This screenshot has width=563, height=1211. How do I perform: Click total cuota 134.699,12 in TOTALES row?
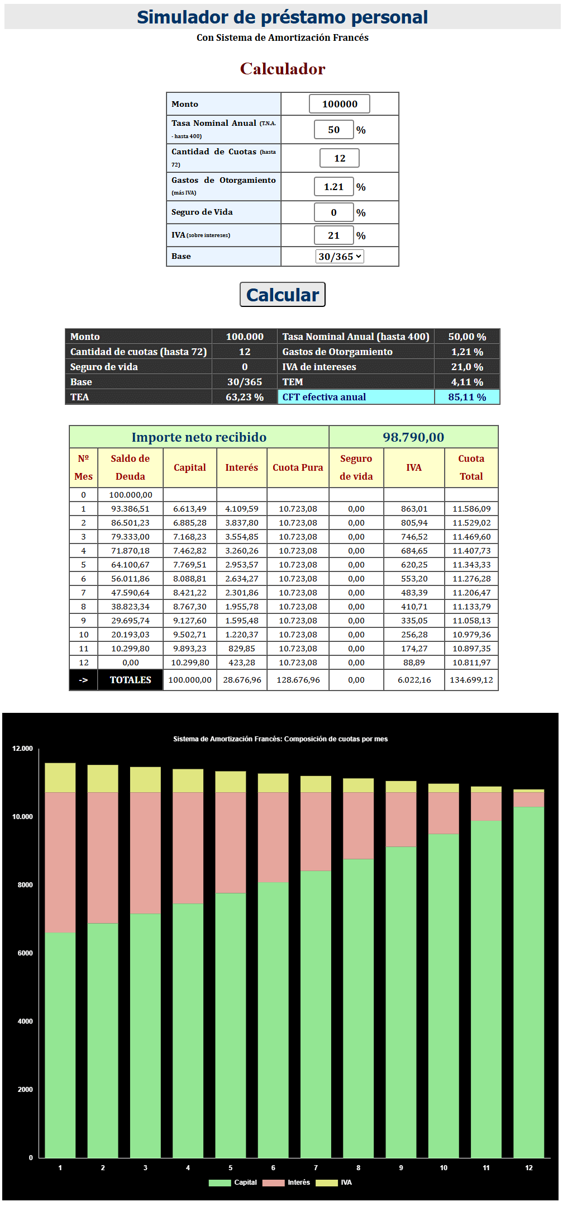coord(471,680)
